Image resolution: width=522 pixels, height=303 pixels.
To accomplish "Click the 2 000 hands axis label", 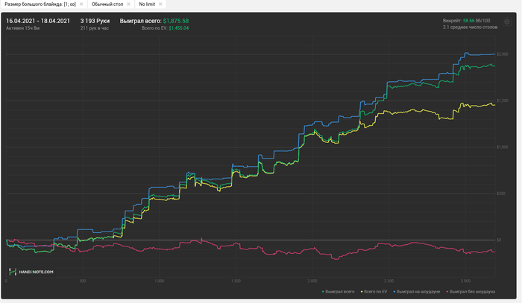I will coord(312,281).
